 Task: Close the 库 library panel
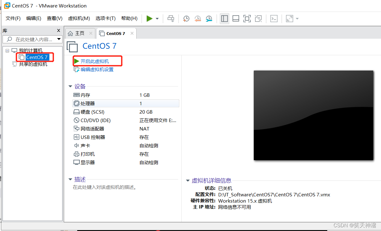point(58,30)
